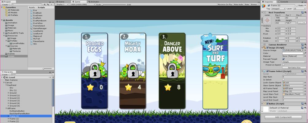
Task: Open the Gizmos dropdown
Action: tap(255, 4)
